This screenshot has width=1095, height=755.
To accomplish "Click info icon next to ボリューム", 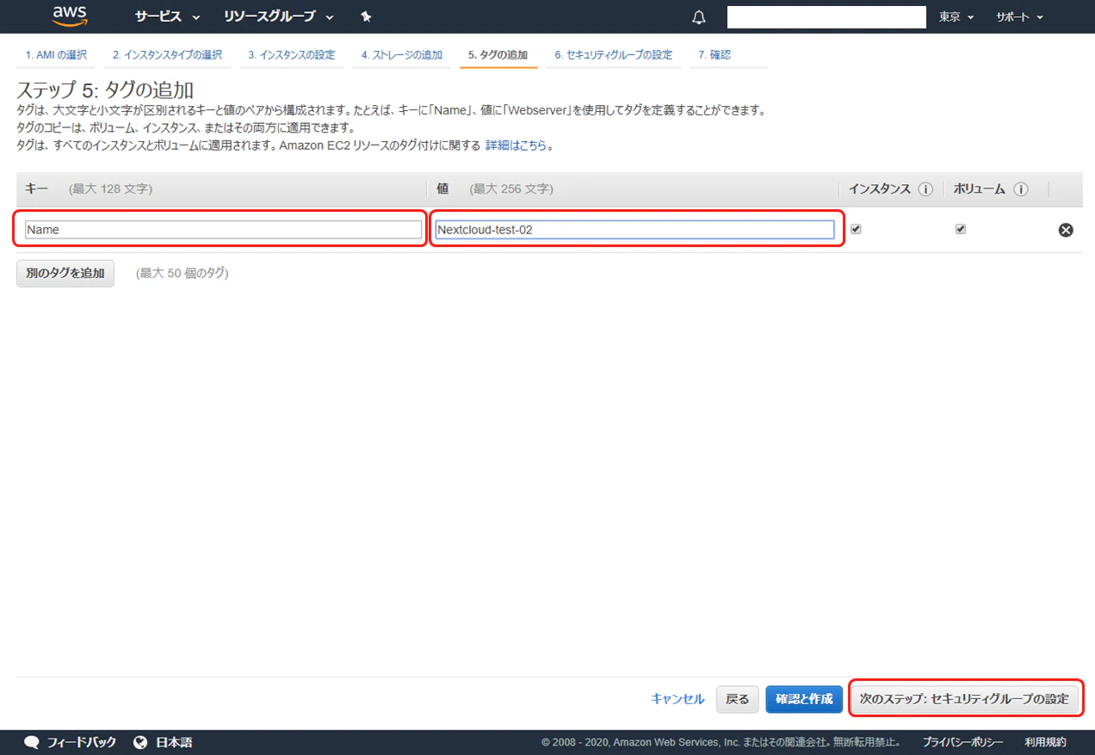I will pos(1021,189).
